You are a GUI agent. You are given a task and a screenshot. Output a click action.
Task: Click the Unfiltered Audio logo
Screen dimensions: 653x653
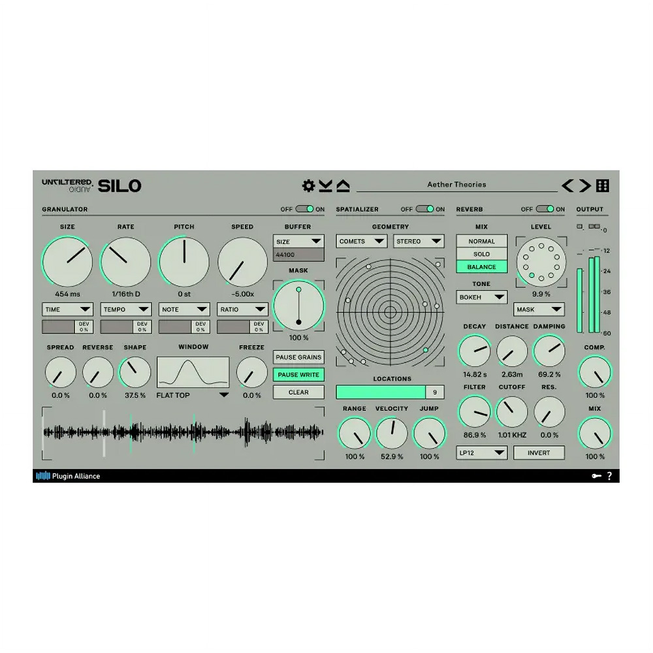[67, 185]
